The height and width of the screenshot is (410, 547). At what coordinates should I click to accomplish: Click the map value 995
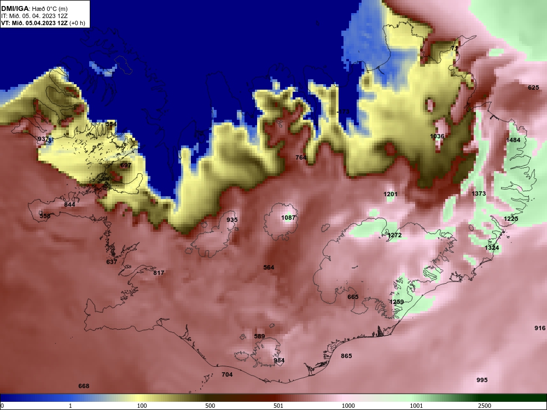tap(482, 380)
